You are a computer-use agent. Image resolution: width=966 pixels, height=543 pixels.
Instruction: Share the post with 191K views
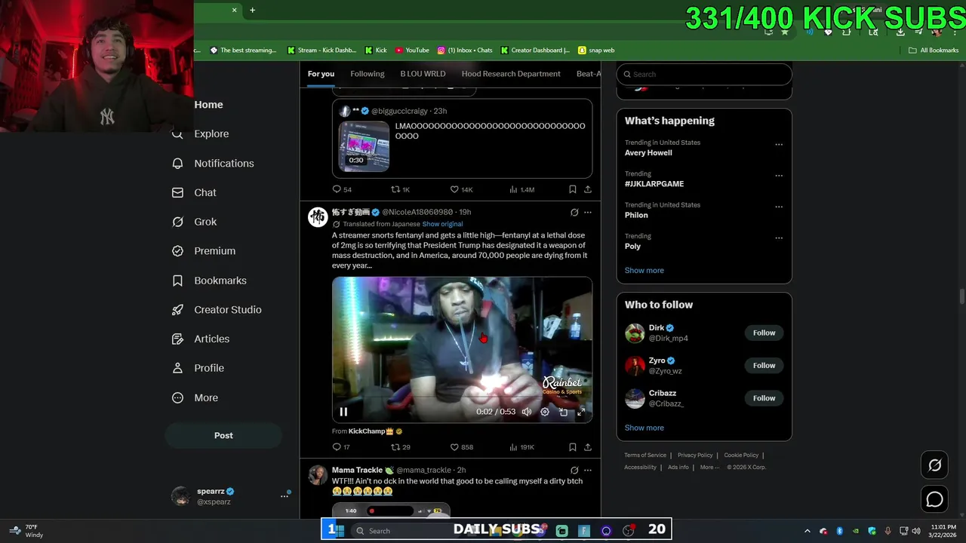click(x=588, y=447)
